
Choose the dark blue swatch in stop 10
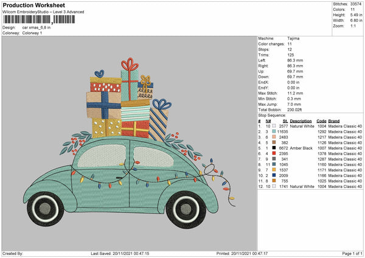click(x=275, y=175)
